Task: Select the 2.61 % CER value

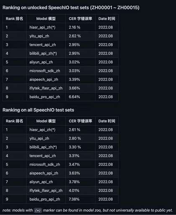Action: 75,130
